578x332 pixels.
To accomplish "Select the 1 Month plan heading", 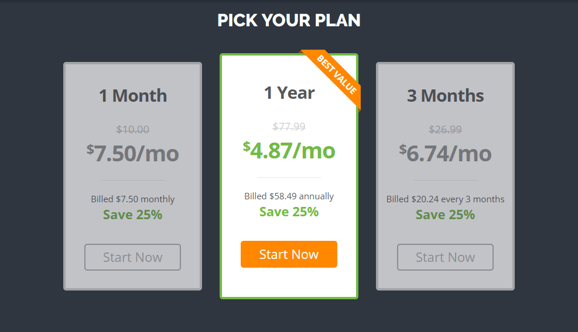I will [132, 95].
